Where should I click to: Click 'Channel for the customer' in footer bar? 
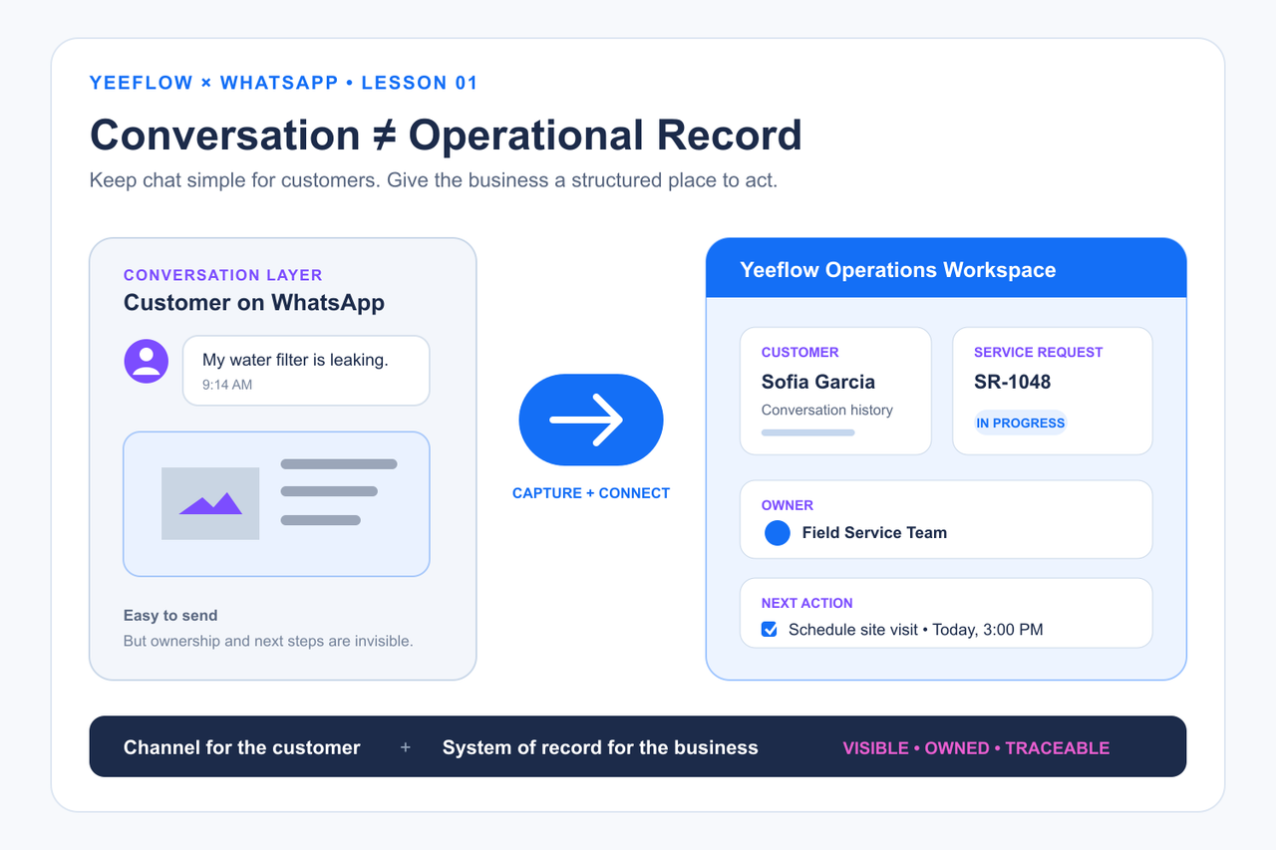point(242,747)
